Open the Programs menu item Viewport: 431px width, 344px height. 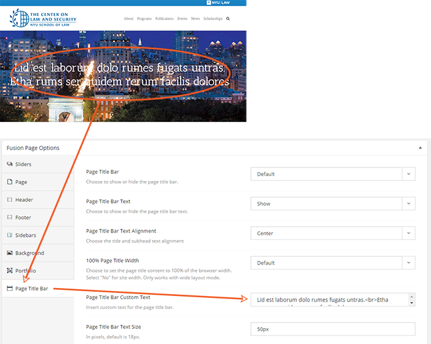pos(144,18)
